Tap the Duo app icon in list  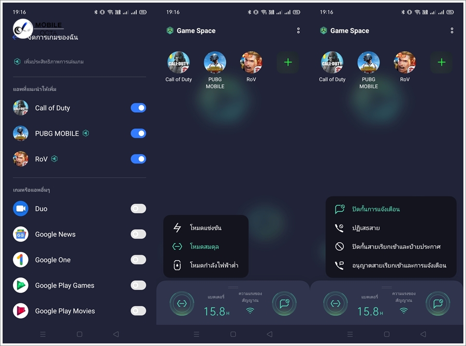tap(21, 208)
